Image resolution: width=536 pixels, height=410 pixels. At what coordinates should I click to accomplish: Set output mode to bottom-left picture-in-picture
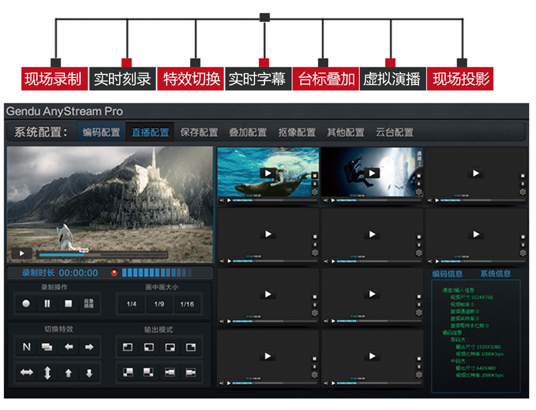pos(149,347)
